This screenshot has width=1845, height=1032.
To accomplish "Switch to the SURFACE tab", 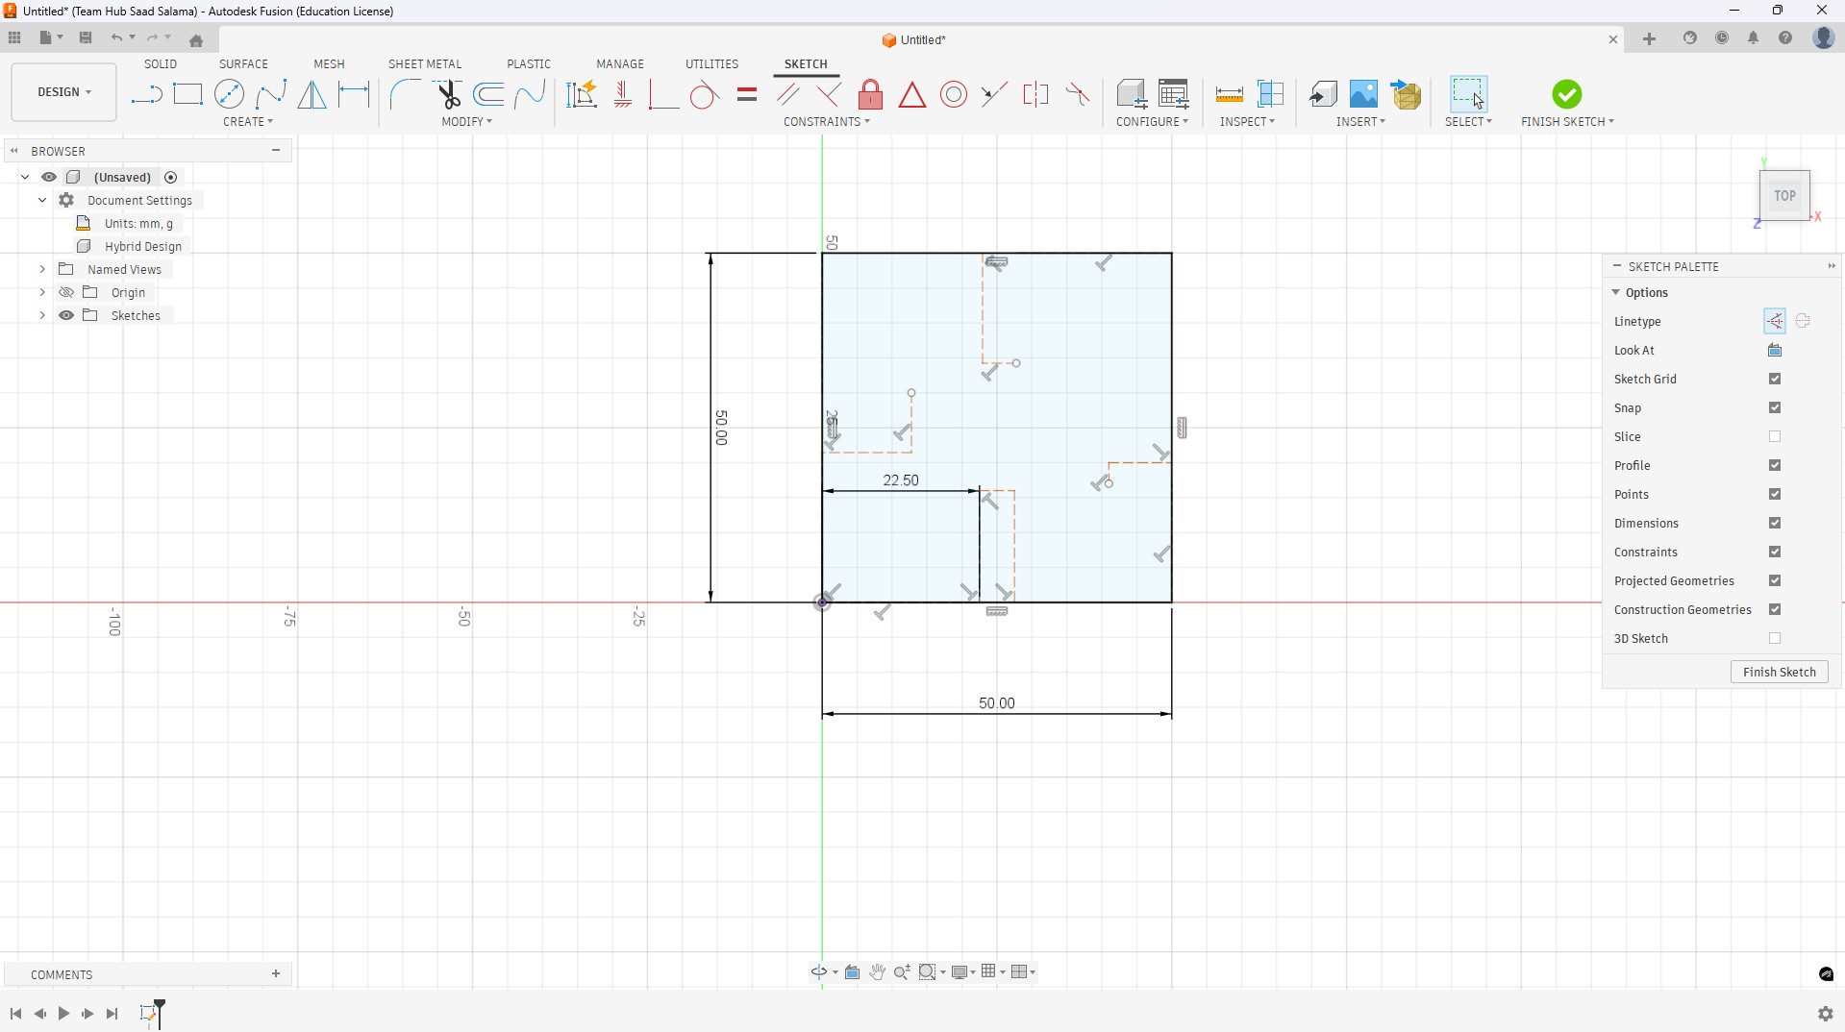I will coord(243,64).
